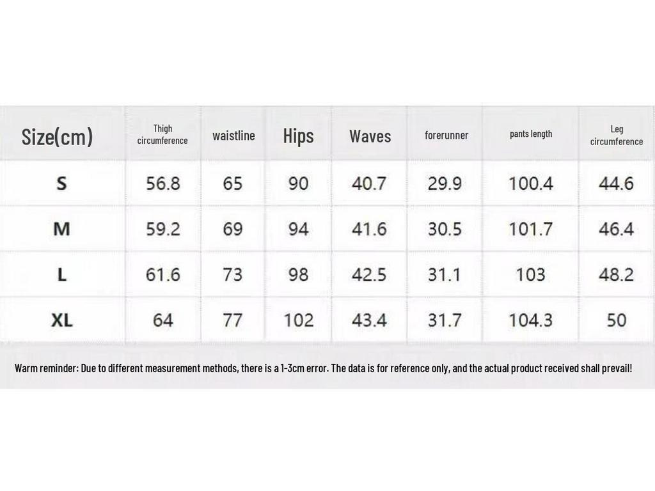Select pants length value 101.7
Image resolution: width=655 pixels, height=491 pixels.
530,229
